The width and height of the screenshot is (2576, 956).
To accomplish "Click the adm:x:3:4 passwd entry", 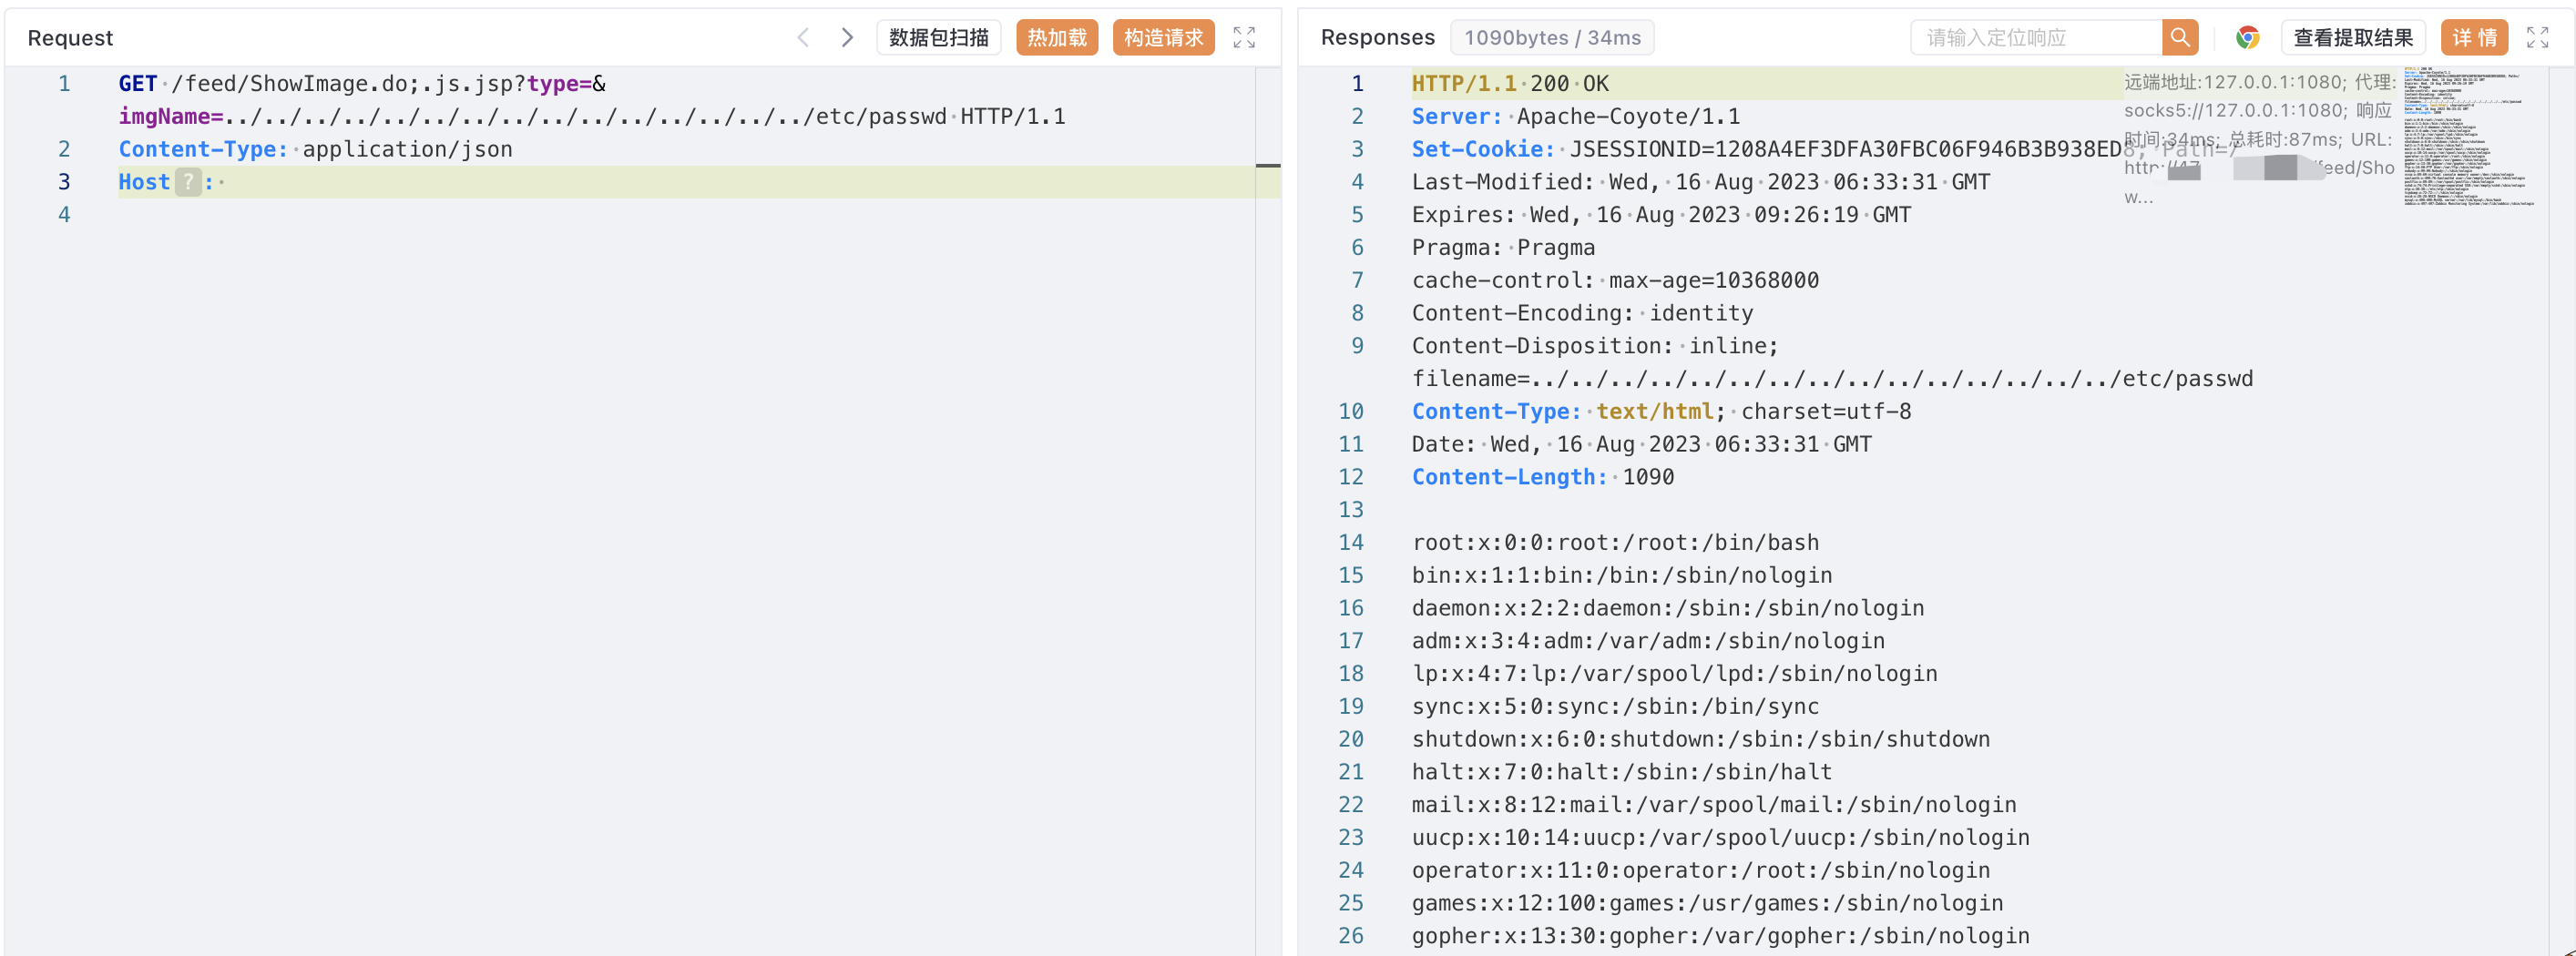I will (x=1648, y=642).
